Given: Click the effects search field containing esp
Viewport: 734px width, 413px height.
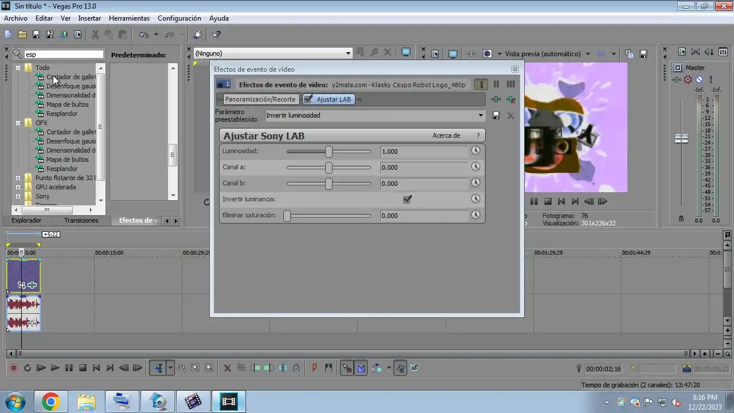Looking at the screenshot, I should pos(64,54).
